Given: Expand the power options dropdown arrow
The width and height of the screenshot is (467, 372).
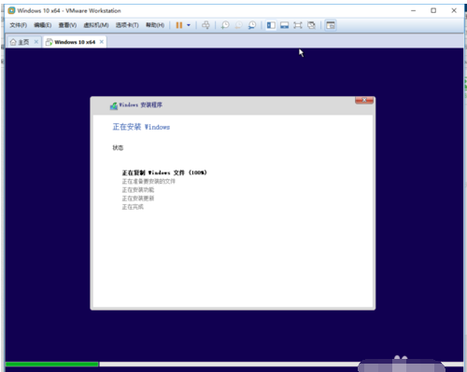Looking at the screenshot, I should [x=189, y=25].
